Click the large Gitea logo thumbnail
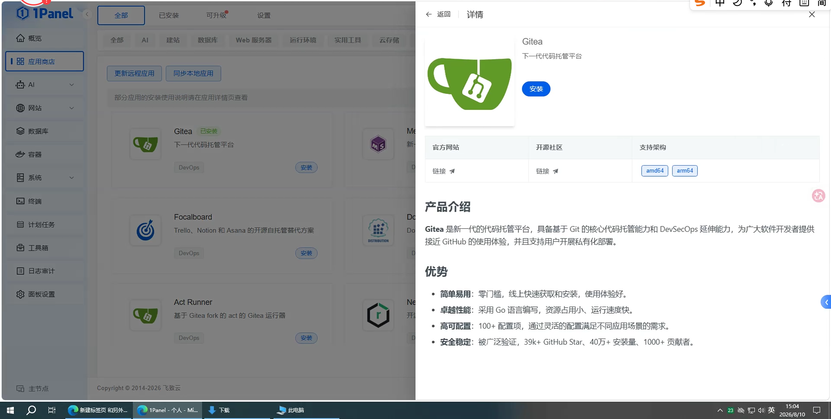The height and width of the screenshot is (419, 831). pos(470,82)
